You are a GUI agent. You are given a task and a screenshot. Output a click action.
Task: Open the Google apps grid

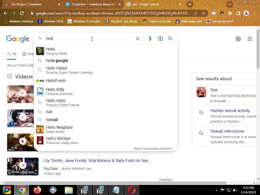pyautogui.click(x=250, y=39)
